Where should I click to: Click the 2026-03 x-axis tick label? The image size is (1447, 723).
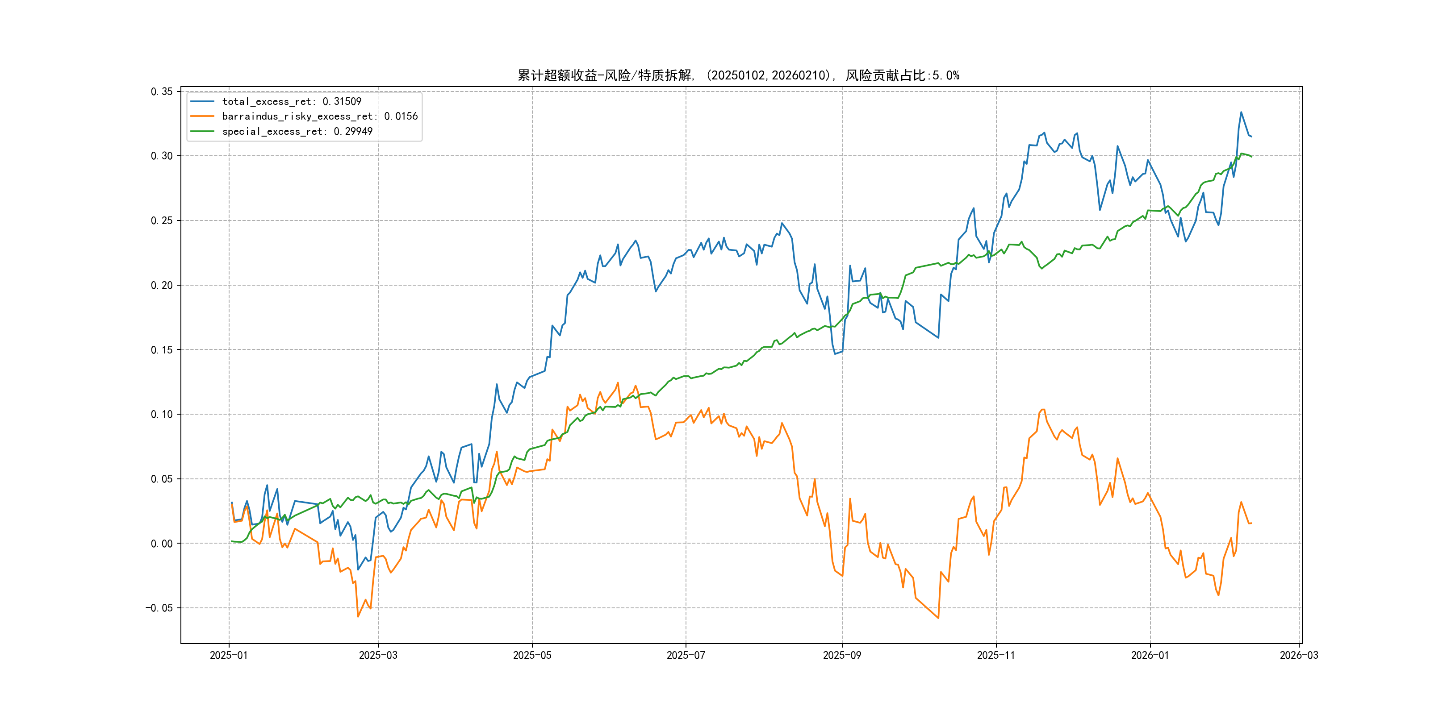click(x=1299, y=655)
